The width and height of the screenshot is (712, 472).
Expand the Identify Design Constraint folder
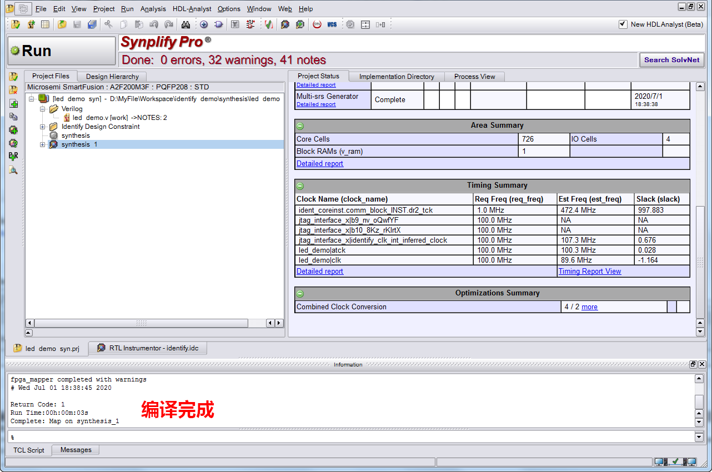43,127
